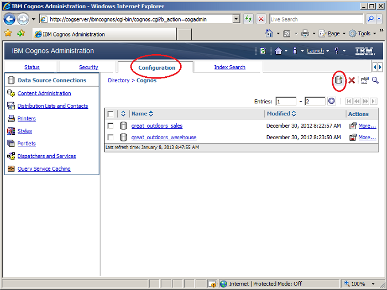This screenshot has width=387, height=290.
Task: Click More for great_outdoors_sales
Action: coord(367,126)
